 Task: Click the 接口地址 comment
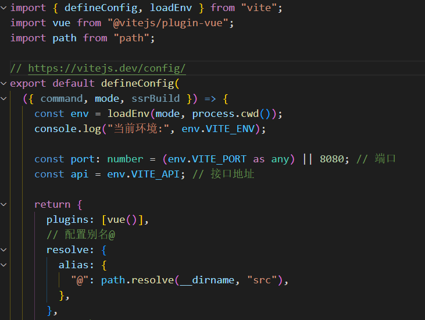click(223, 174)
